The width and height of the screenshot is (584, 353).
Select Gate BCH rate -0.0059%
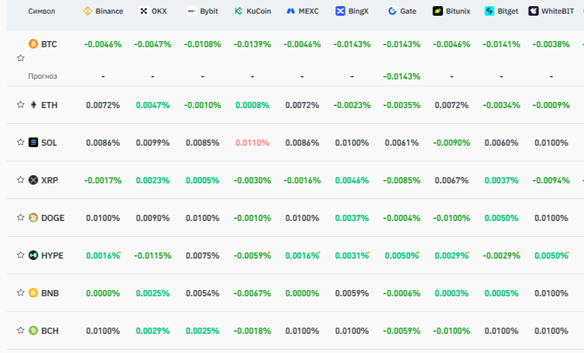(401, 330)
